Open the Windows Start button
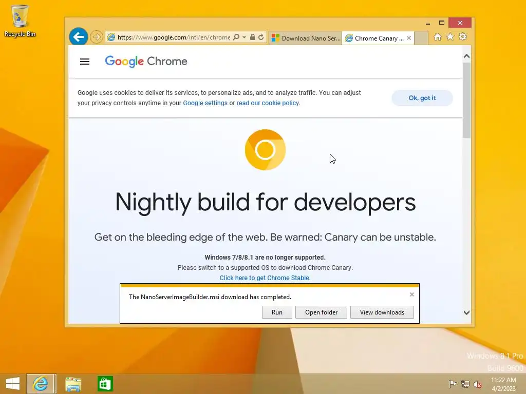 coord(13,384)
